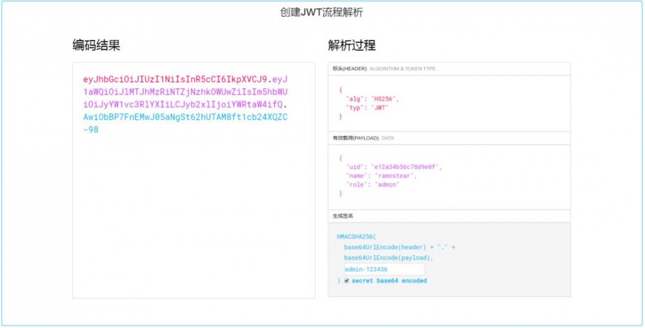Click the "typ": "JWT" line
Image resolution: width=645 pixels, height=328 pixels.
pyautogui.click(x=368, y=108)
